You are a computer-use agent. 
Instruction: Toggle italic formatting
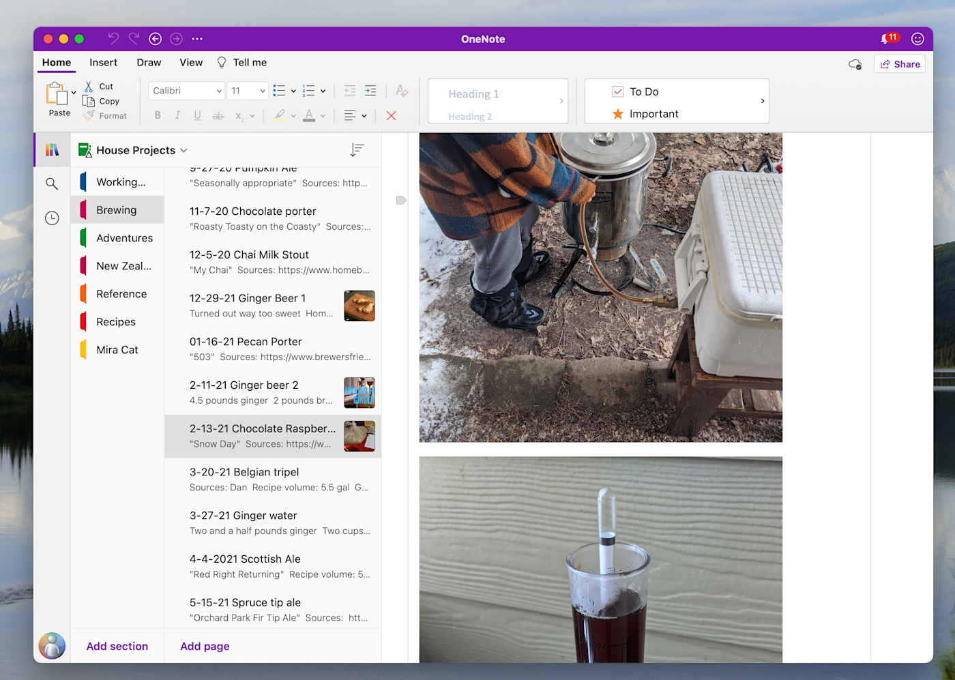[177, 116]
